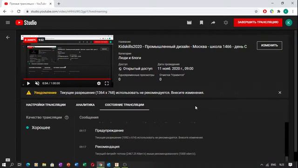Bookmark this page with the star icon
298x168 pixels.
point(256,11)
